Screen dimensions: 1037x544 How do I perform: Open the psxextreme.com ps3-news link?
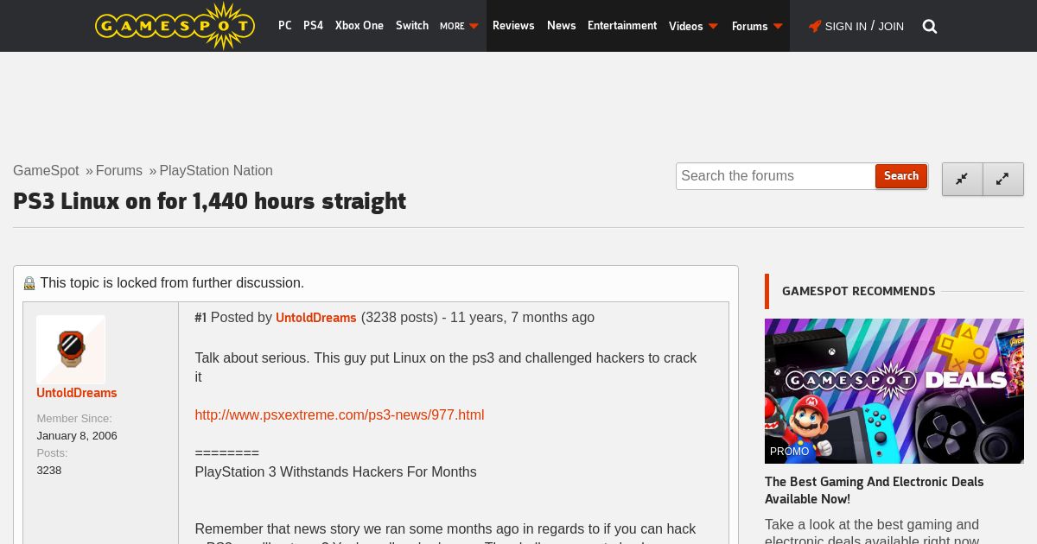point(340,415)
